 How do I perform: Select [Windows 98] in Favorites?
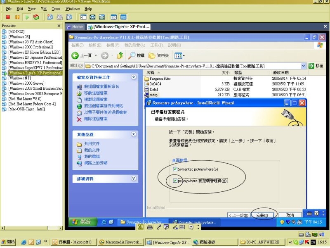(x=19, y=37)
